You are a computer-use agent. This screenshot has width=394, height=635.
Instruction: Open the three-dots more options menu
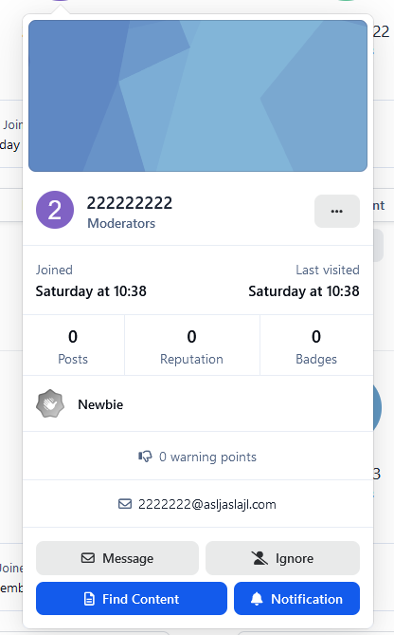337,211
